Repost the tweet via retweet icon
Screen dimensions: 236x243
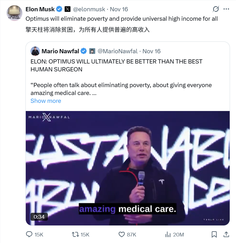click(75, 234)
